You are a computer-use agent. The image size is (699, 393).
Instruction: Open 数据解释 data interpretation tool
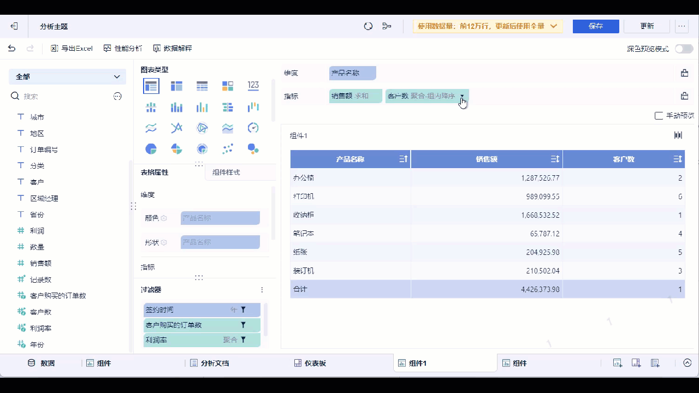click(x=172, y=47)
